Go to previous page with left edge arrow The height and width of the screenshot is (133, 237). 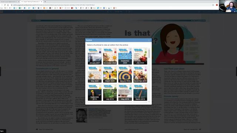click(x=0, y=71)
